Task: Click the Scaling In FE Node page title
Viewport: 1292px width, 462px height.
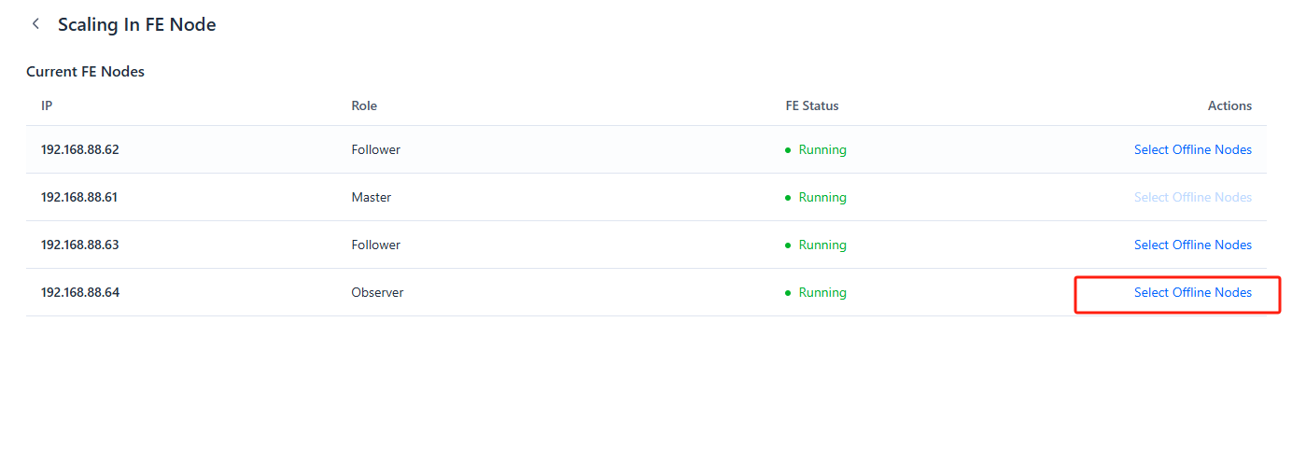Action: 136,24
